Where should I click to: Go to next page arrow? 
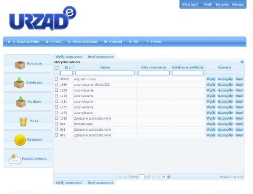[x=153, y=177]
